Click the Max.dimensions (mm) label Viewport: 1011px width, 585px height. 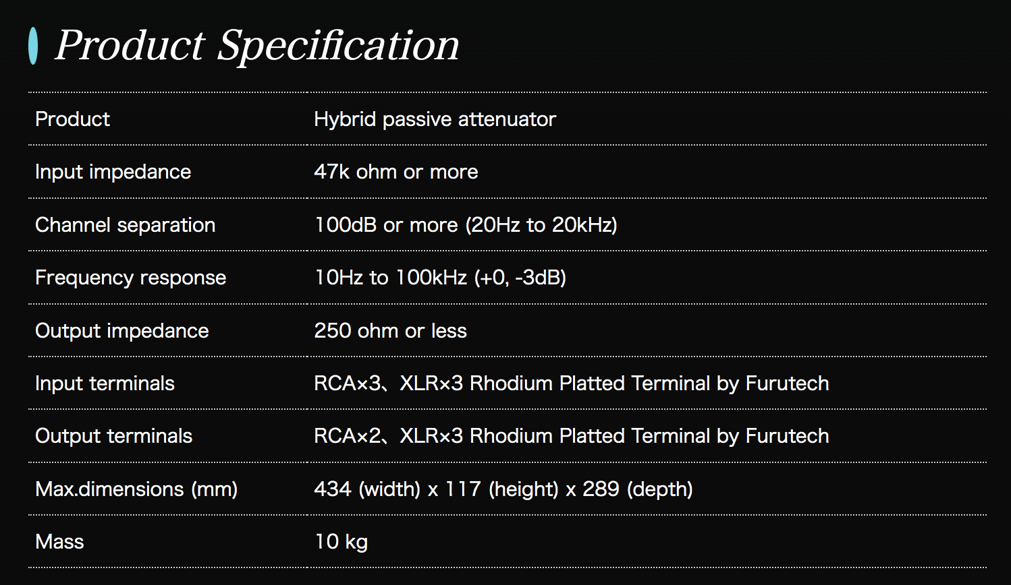[x=136, y=489]
